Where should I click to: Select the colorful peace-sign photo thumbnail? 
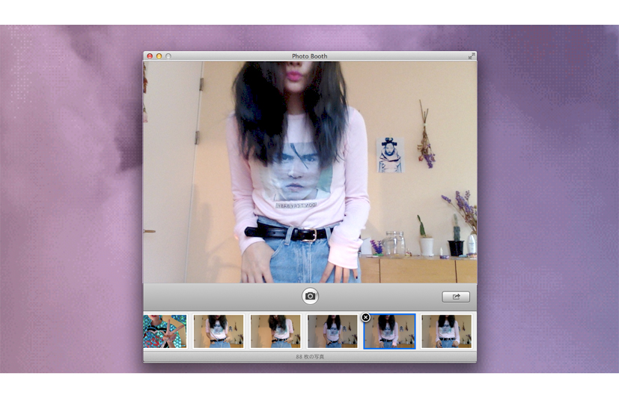(165, 331)
